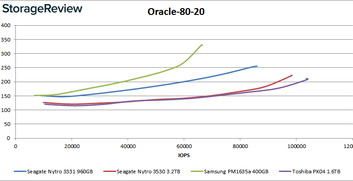
Task: Click the blue Seagate 3331 curve endpoint
Action: (x=256, y=66)
